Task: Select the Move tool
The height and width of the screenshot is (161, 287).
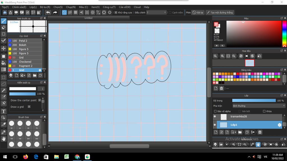Action: (x=3, y=48)
